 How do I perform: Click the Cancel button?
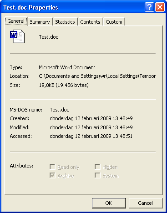coord(146,203)
